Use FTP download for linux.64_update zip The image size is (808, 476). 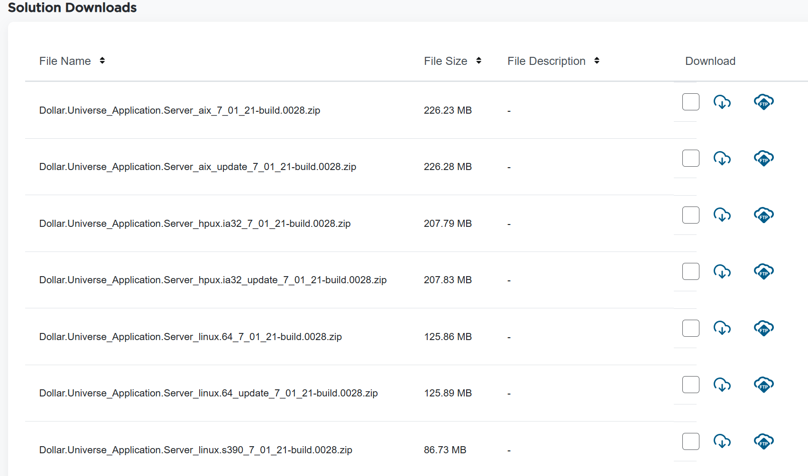click(763, 385)
